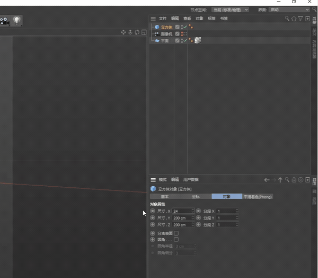Click the Phong tag on the 平面 row
318x278 pixels.
(191, 40)
